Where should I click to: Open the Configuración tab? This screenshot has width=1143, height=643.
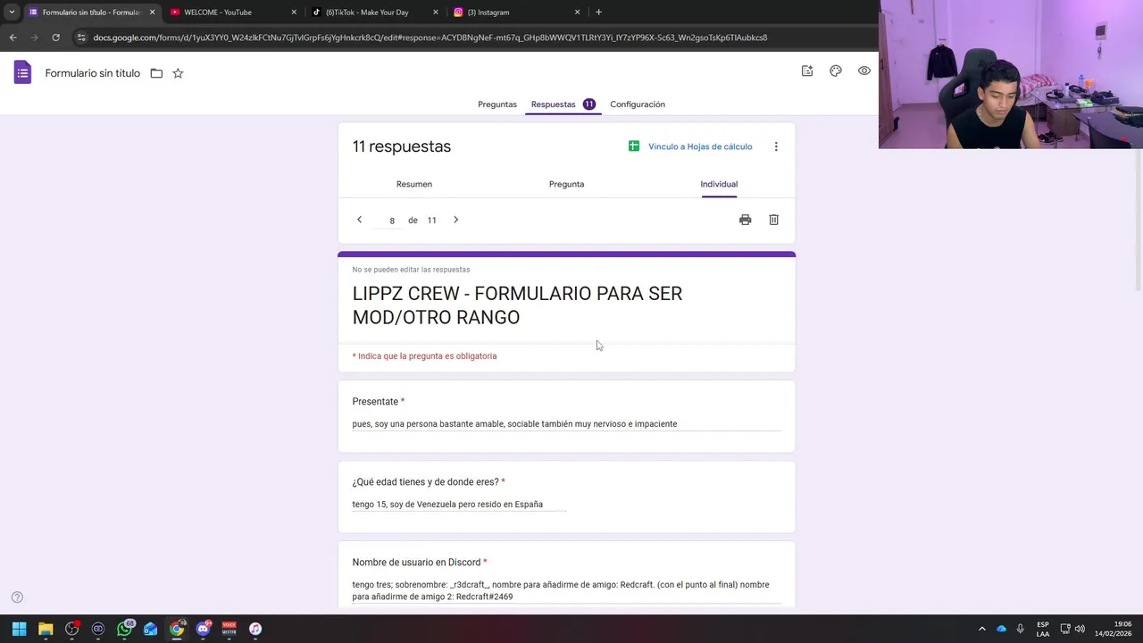(x=638, y=104)
